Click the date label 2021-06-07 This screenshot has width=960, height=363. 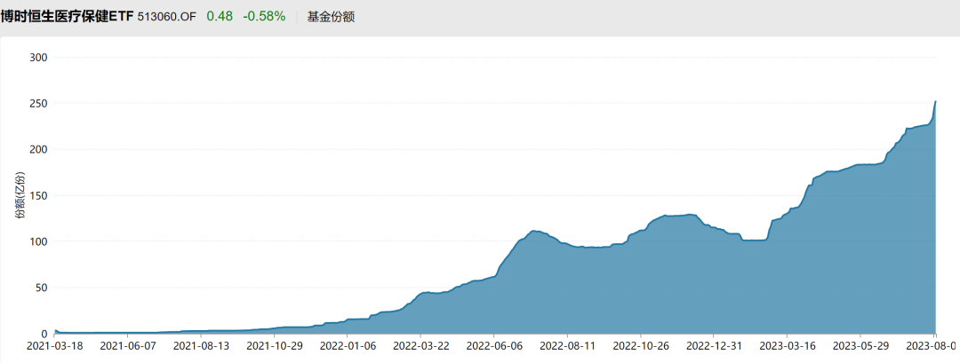(x=127, y=346)
